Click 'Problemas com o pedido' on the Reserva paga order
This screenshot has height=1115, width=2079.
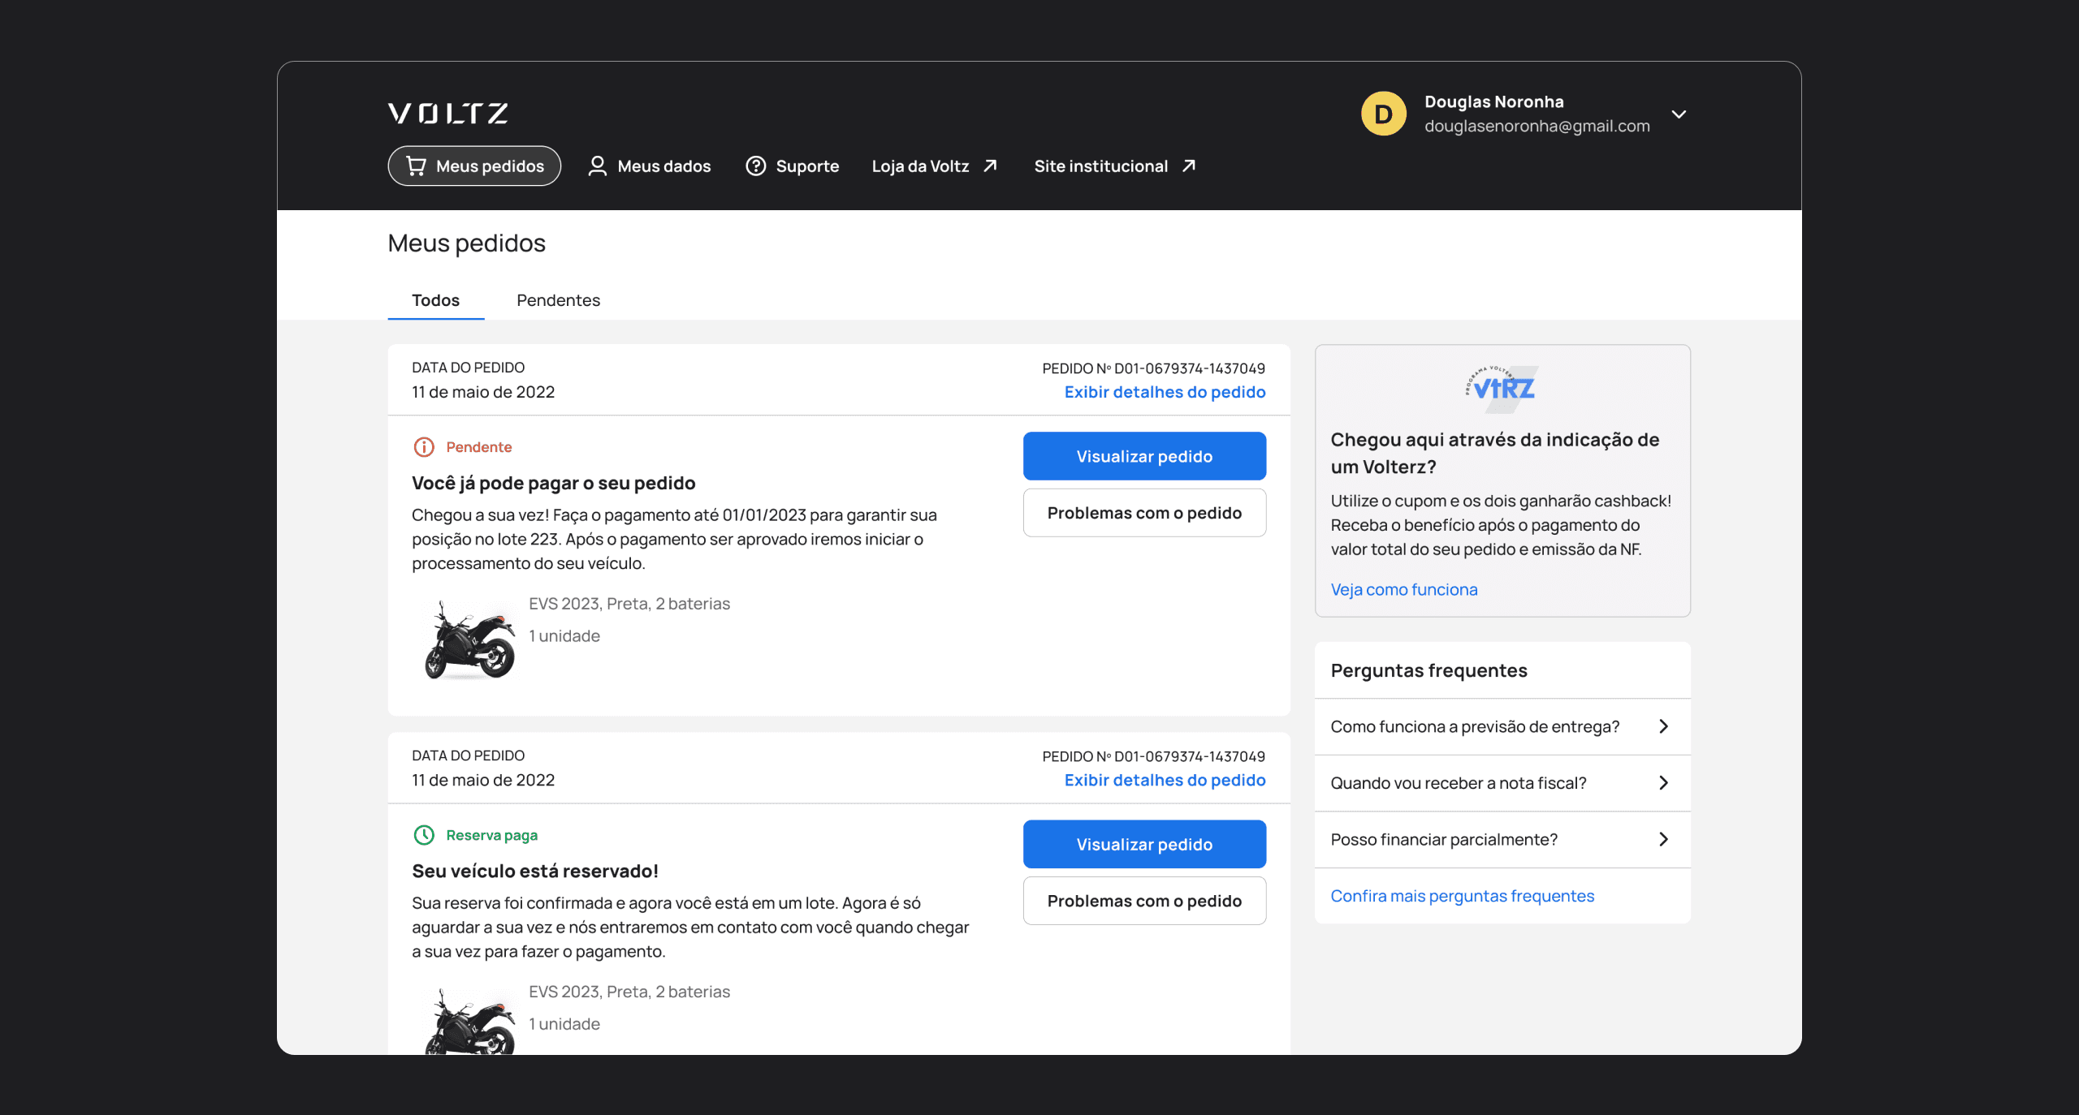[1145, 901]
